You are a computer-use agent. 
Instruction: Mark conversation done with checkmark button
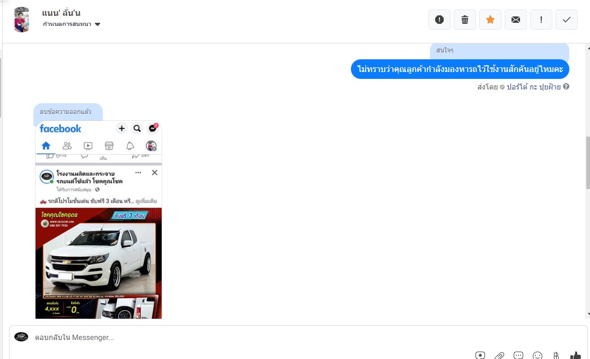click(x=566, y=20)
